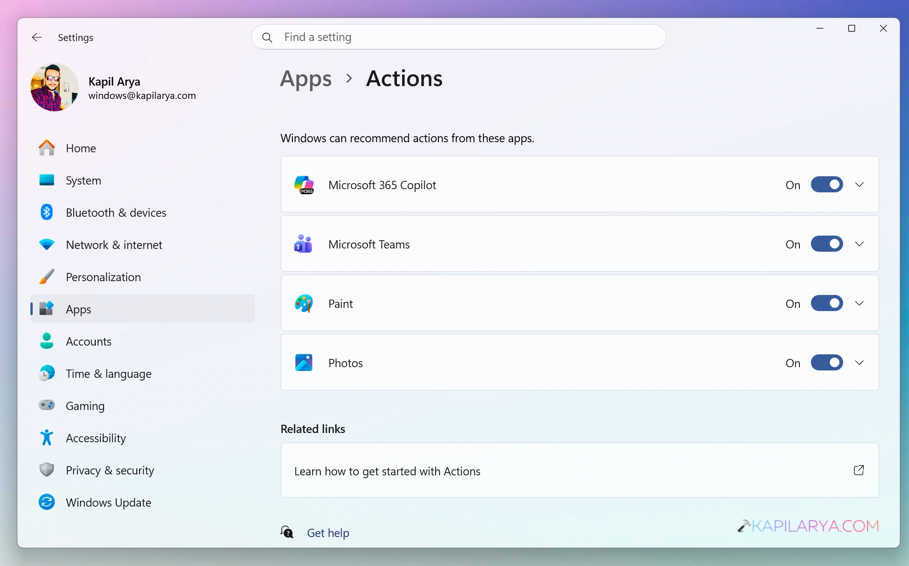
Task: Click the Maximize window button
Action: [851, 29]
